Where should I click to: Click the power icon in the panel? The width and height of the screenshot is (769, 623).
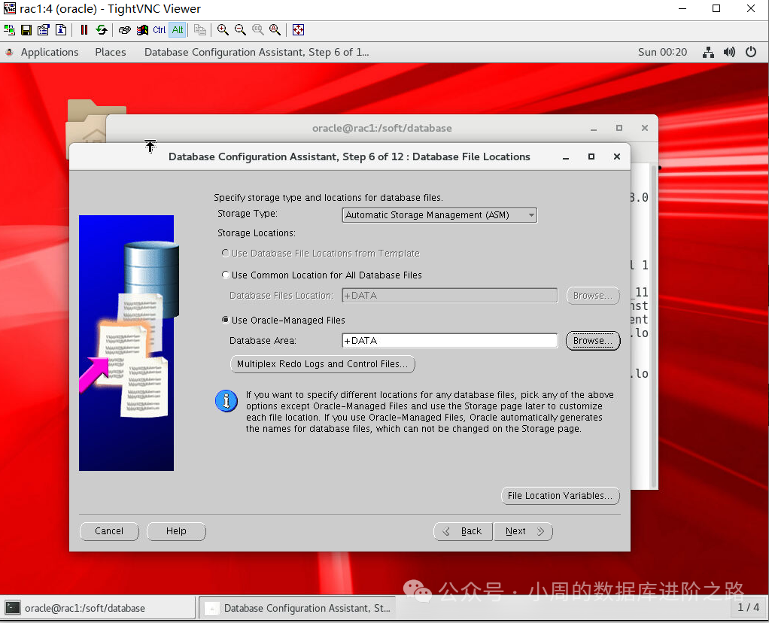click(751, 52)
